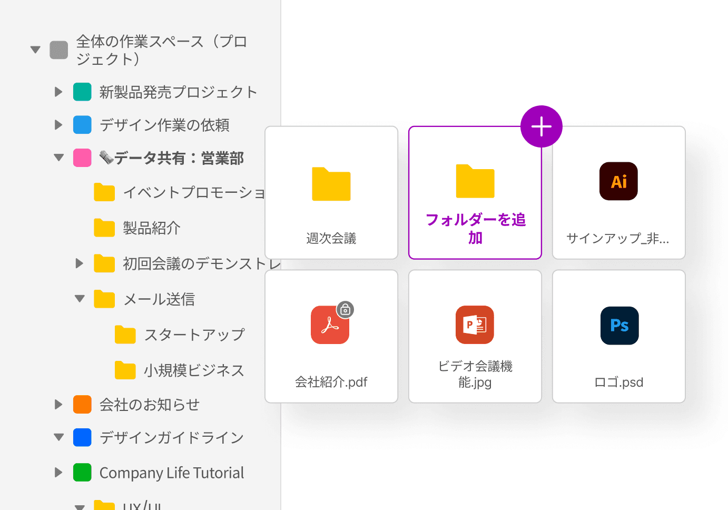Click the Acrobat PDF icon
728x510 pixels.
pyautogui.click(x=330, y=325)
